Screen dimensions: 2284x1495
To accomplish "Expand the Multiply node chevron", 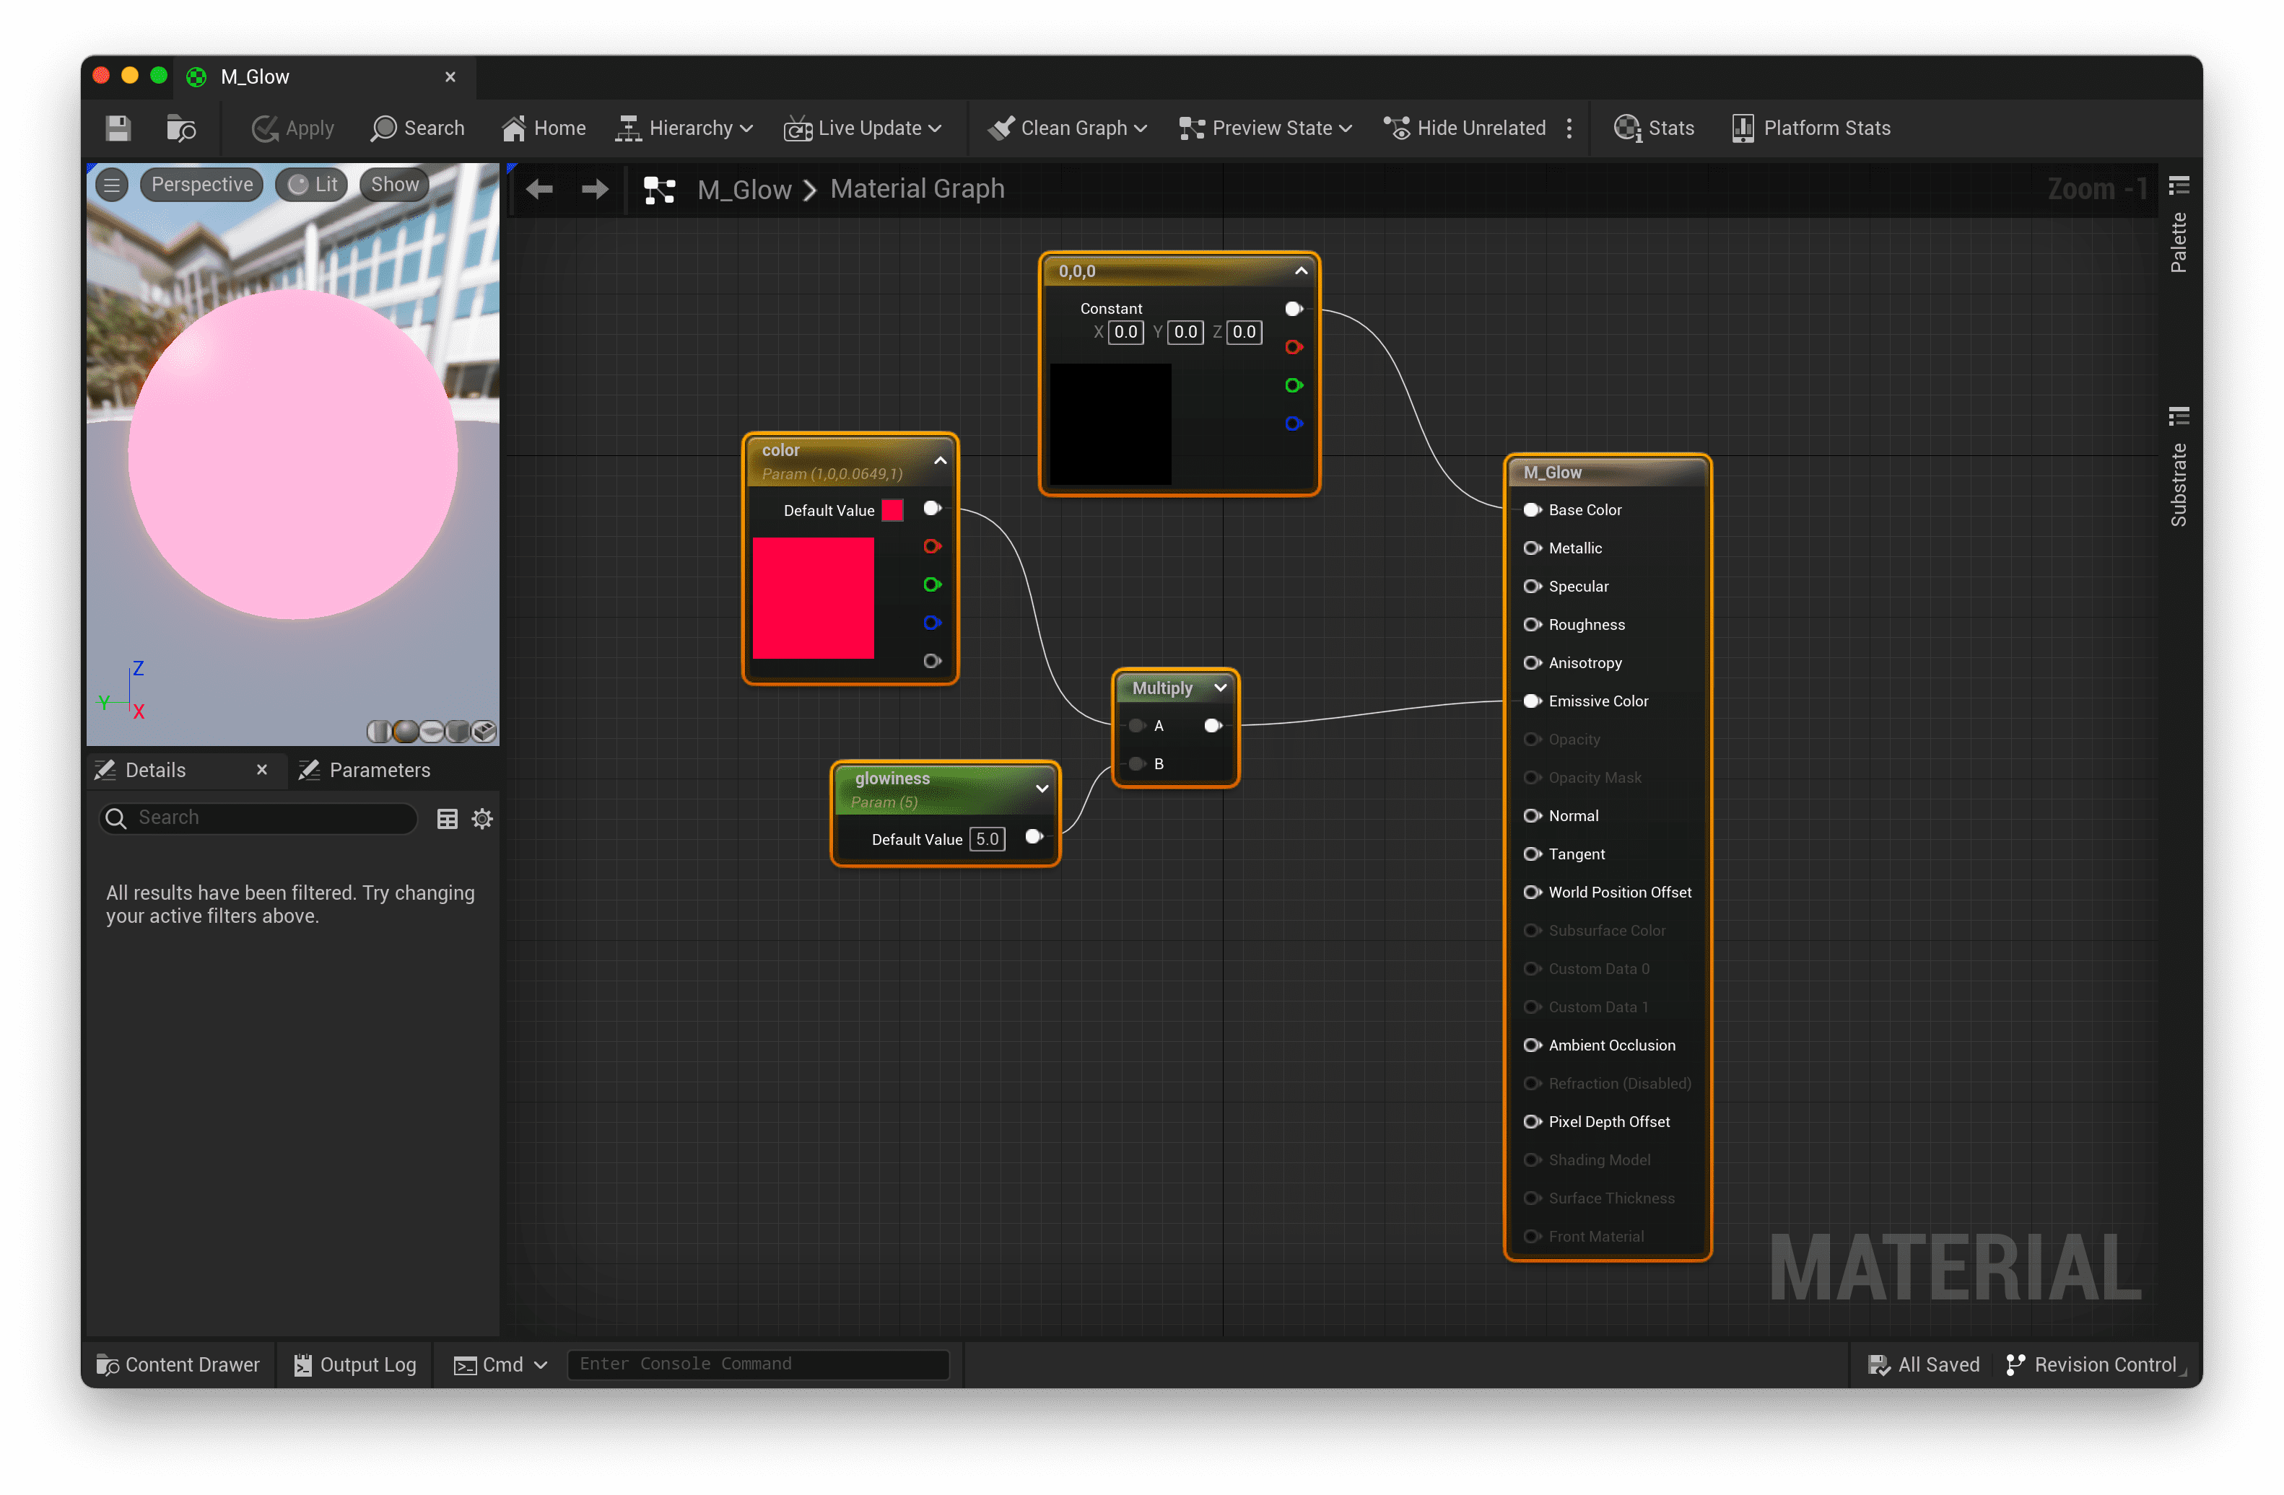I will pyautogui.click(x=1220, y=688).
